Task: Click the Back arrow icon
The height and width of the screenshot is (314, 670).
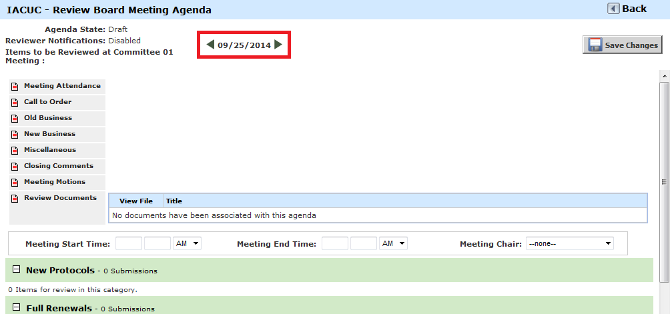Action: click(x=613, y=9)
